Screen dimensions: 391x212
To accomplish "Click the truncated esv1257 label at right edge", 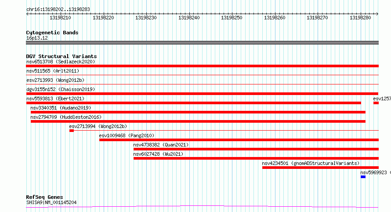I will (382, 99).
